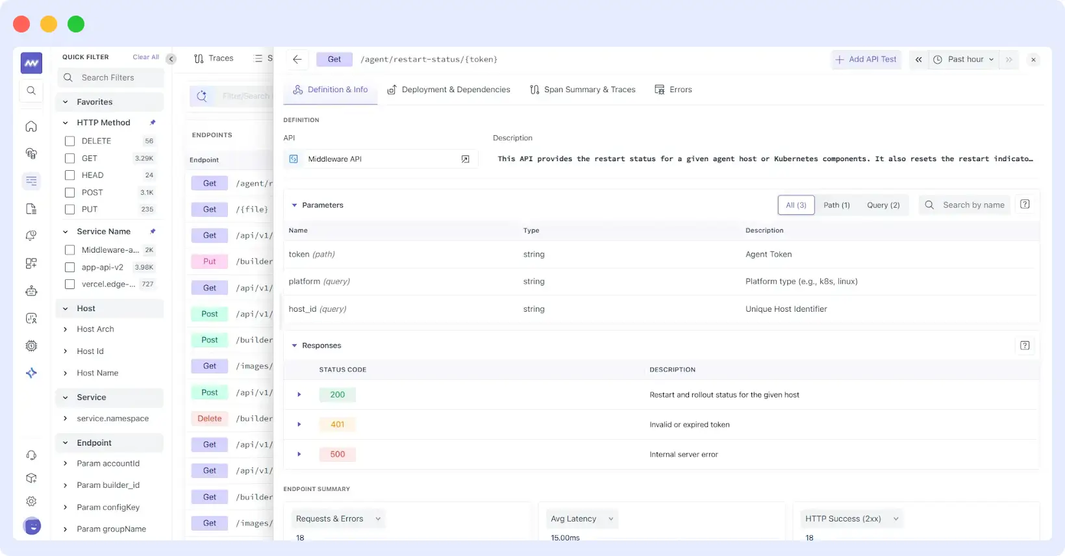This screenshot has width=1065, height=556.
Task: Open the dashboards add-widget sidebar icon
Action: [x=31, y=263]
